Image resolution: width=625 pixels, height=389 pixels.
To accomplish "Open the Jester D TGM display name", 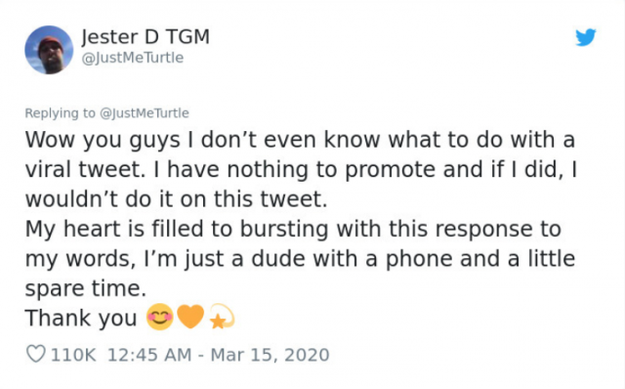I will tap(146, 37).
